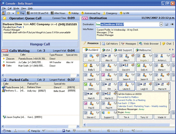Open the Call History tab
The image size is (176, 134).
click(110, 44)
